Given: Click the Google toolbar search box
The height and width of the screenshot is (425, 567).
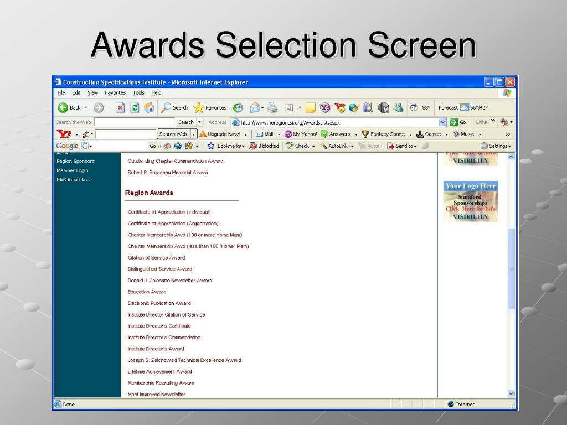Looking at the screenshot, I should (114, 146).
